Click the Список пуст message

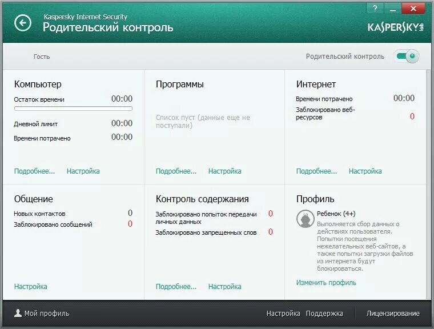(x=203, y=121)
